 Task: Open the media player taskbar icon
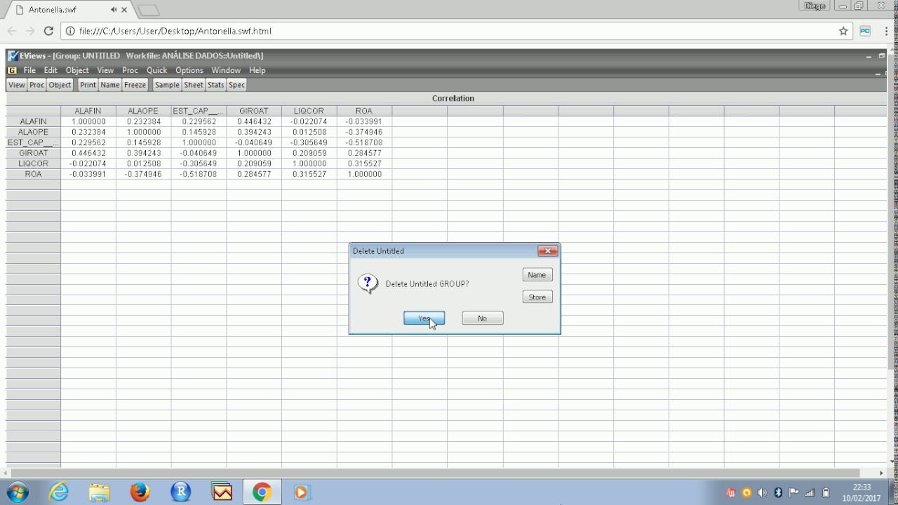[302, 492]
